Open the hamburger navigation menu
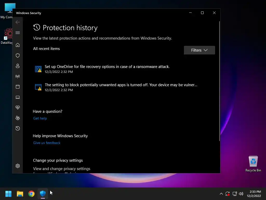The image size is (266, 200). [x=18, y=33]
